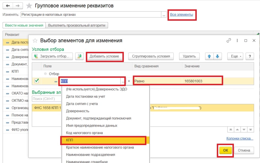This screenshot has height=163, width=260.
Task: Click the Добавить условие button
Action: 104,56
